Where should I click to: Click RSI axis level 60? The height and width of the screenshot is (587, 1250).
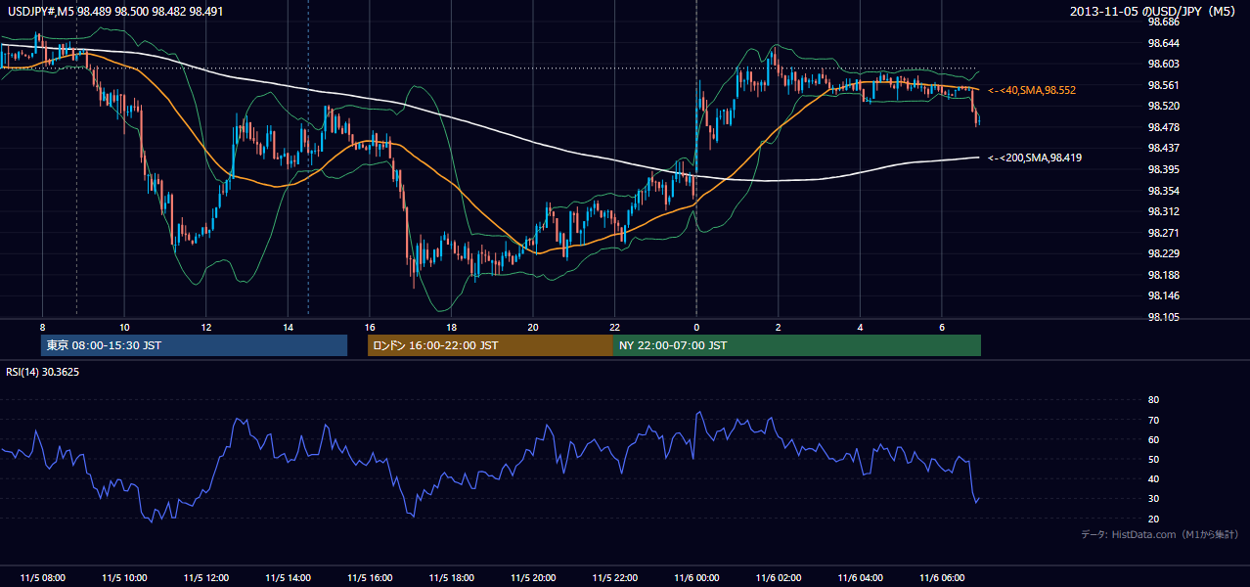(1153, 439)
